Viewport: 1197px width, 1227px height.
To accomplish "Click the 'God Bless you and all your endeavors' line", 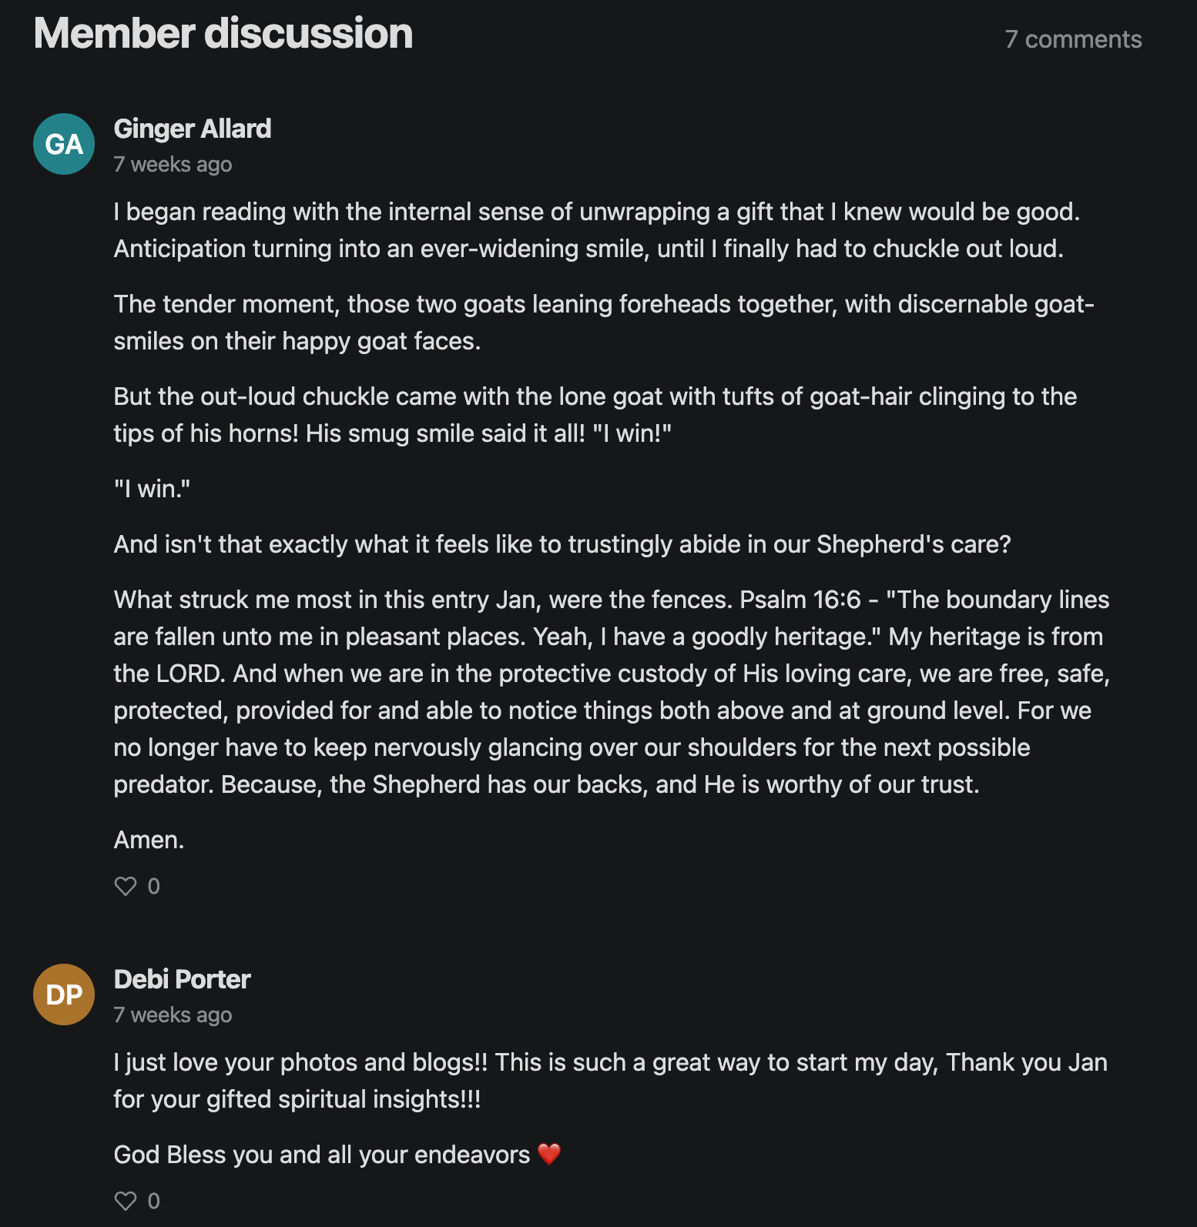I will coord(337,1154).
